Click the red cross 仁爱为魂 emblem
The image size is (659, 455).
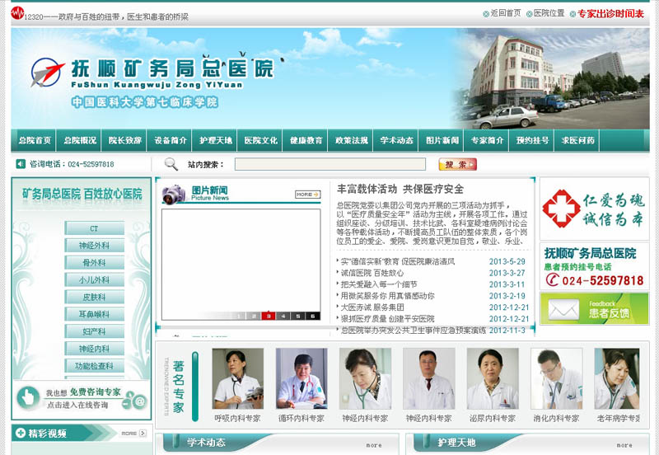click(x=561, y=208)
